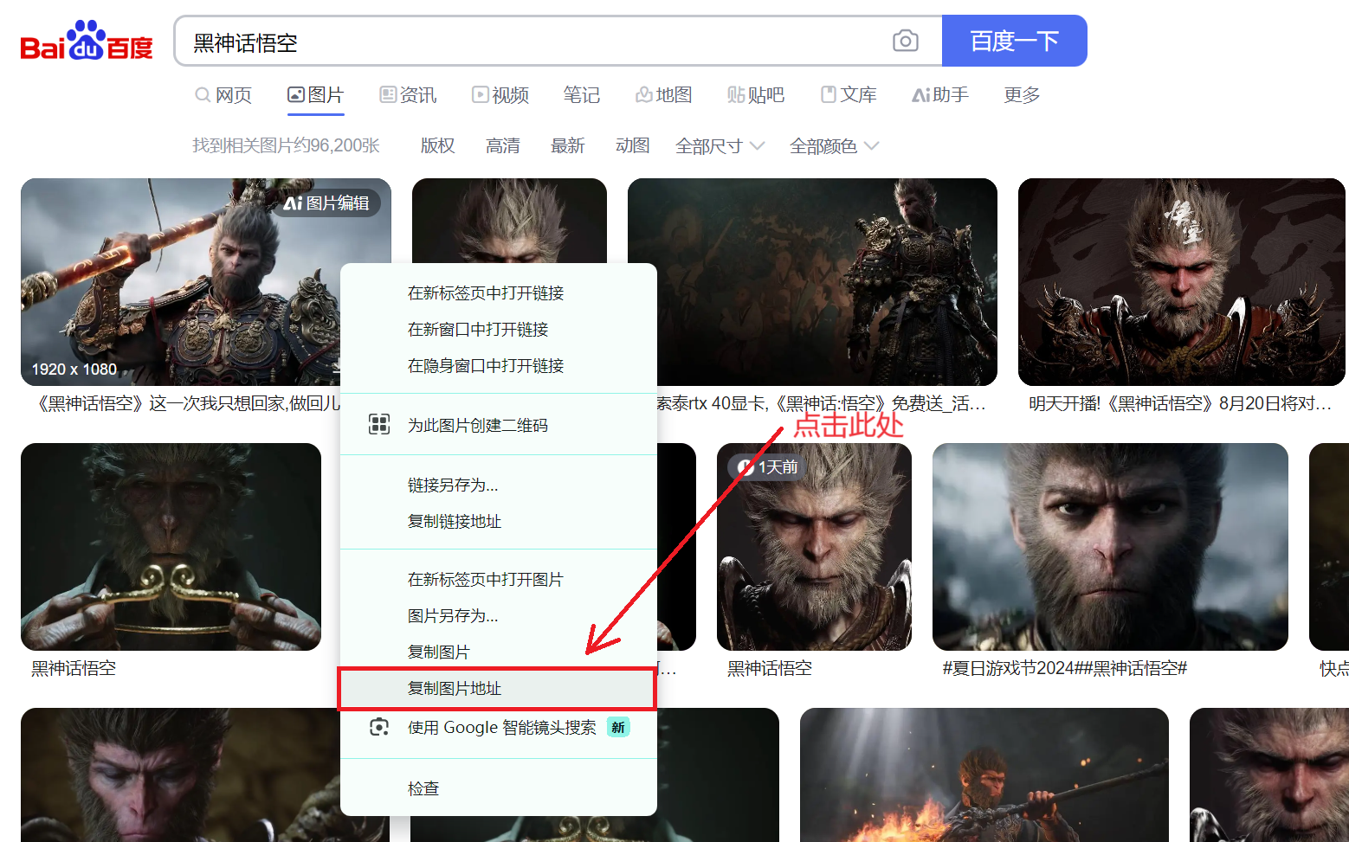
Task: Select 在新标签页中打开链接
Action: [499, 293]
